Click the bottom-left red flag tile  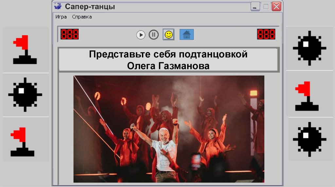click(26, 139)
